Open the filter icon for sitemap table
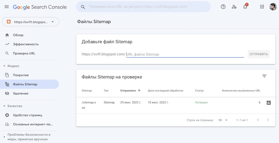279x143 pixels. tap(264, 76)
